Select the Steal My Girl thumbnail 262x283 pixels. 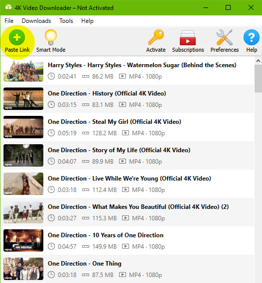[23, 127]
